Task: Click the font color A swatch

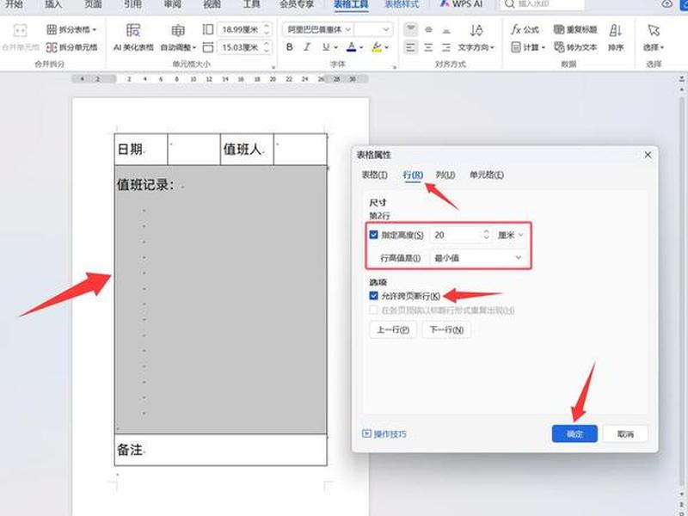Action: pyautogui.click(x=351, y=47)
